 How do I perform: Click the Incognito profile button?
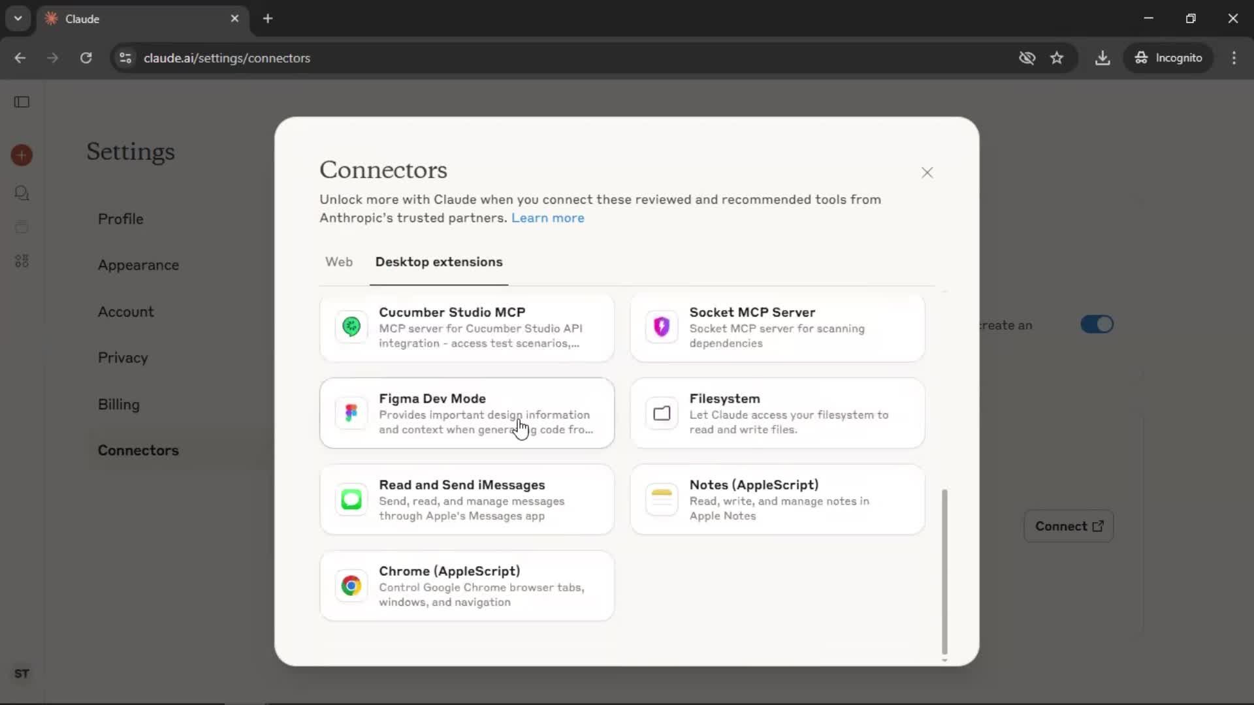pyautogui.click(x=1168, y=58)
